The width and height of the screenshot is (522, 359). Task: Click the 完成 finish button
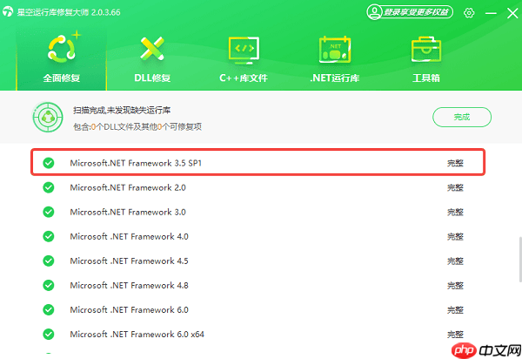pos(462,117)
